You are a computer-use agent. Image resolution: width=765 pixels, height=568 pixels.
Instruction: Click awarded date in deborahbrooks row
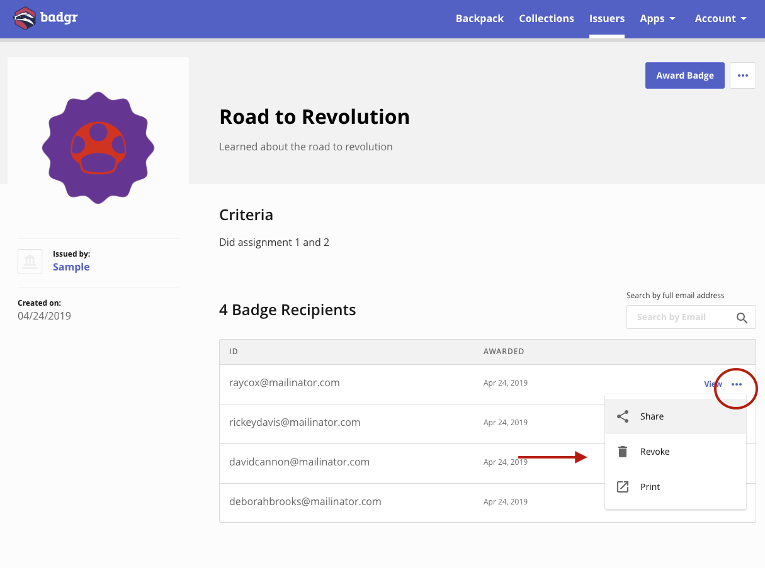506,502
